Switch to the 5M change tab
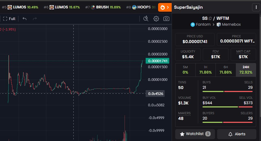This screenshot has height=141, width=261. pyautogui.click(x=185, y=70)
